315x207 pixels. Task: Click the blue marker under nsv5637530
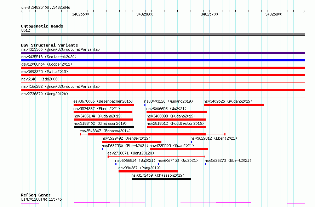click(102, 149)
